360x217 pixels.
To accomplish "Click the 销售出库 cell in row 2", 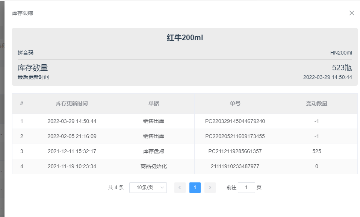I will (x=154, y=136).
